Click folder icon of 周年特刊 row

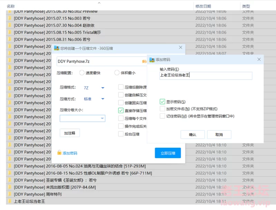click(x=10, y=194)
